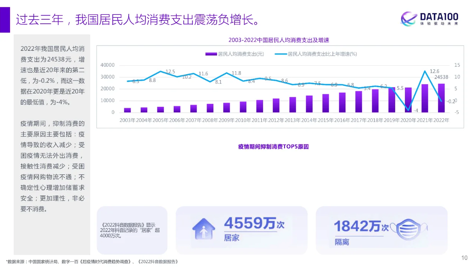Screen dimensions: 475x267
Task: Click the 2015年 axis label
Action: 325,120
